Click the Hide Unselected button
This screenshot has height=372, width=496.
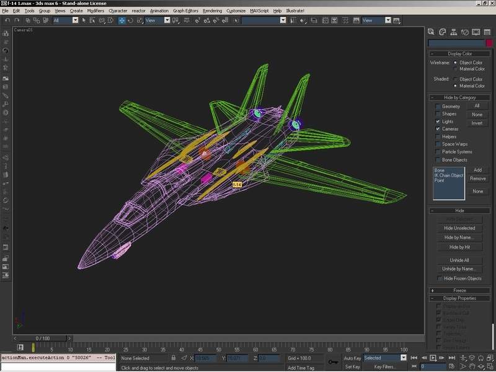[459, 228]
